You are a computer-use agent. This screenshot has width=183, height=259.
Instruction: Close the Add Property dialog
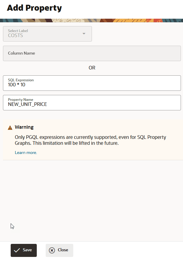point(59,250)
